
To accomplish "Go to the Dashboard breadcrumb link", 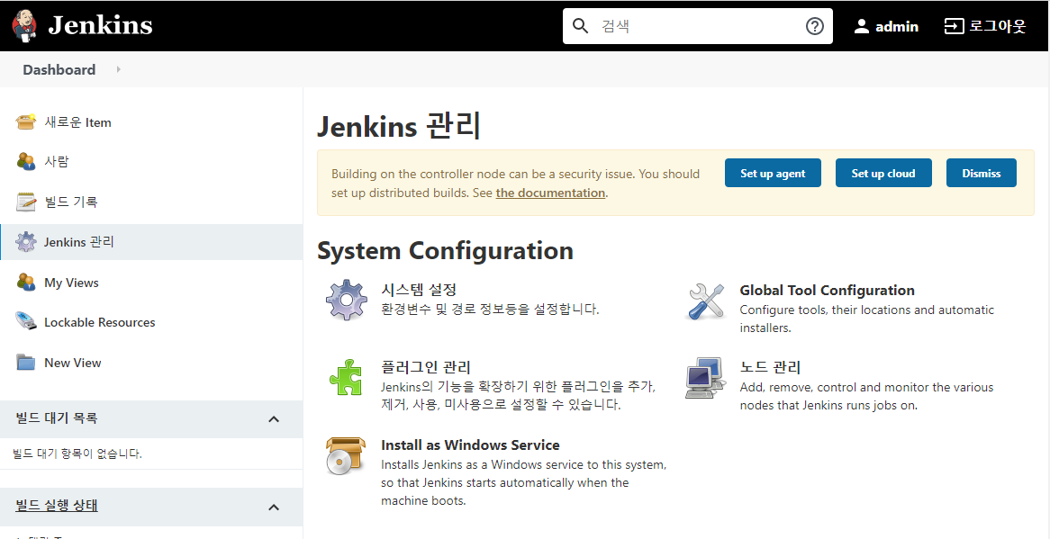I will point(59,69).
